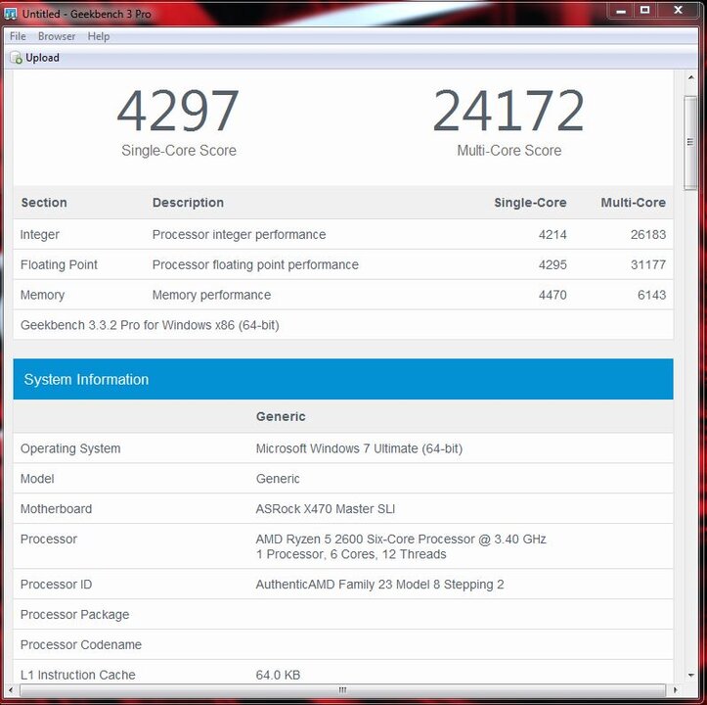
Task: Select the Floating Point row label
Action: 59,264
